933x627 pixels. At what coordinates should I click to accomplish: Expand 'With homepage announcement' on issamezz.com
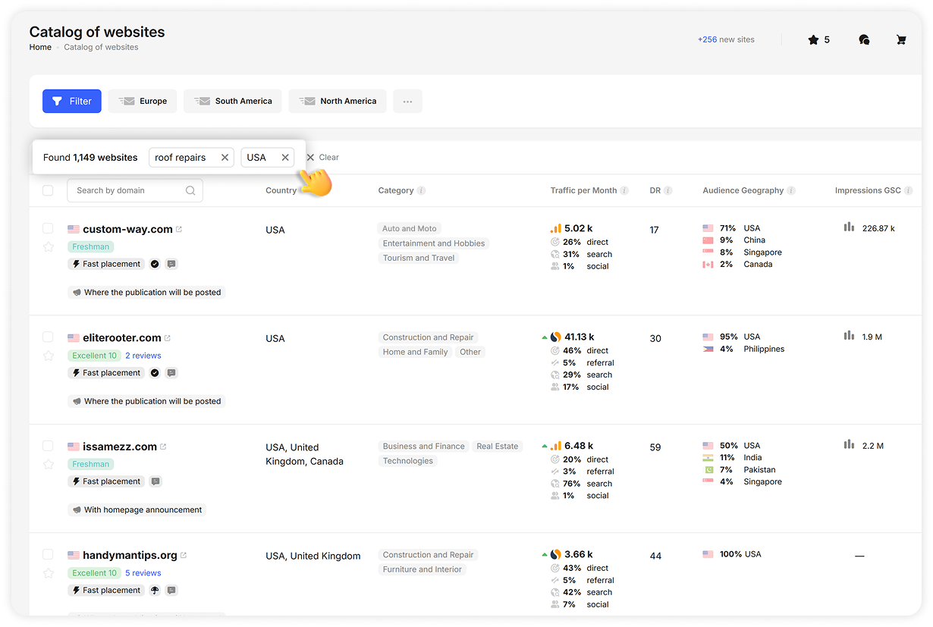[x=137, y=509]
